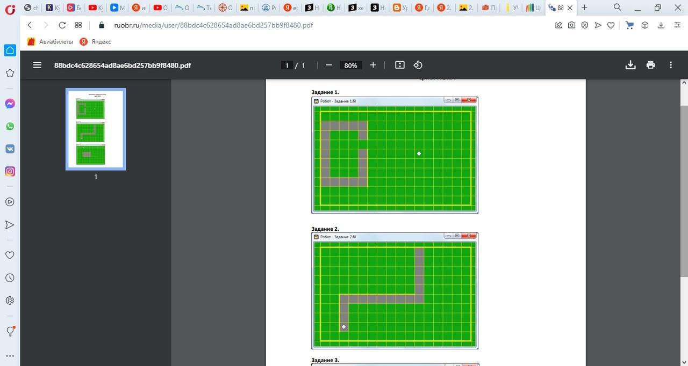Viewport: 688px width, 366px height.
Task: Zoom in with the plus button
Action: (373, 65)
